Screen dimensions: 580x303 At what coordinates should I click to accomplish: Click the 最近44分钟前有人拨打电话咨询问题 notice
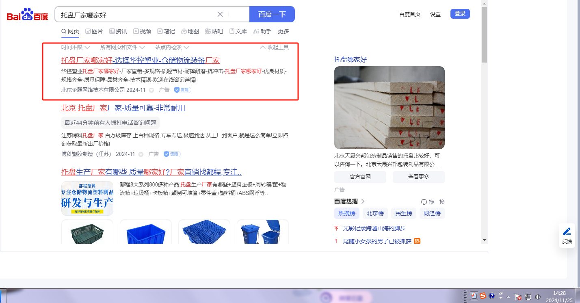click(x=110, y=123)
